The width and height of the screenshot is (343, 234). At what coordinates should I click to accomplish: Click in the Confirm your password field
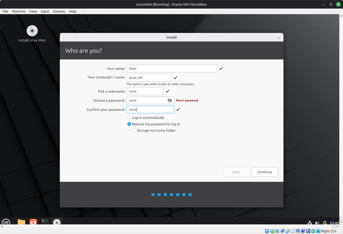click(150, 110)
